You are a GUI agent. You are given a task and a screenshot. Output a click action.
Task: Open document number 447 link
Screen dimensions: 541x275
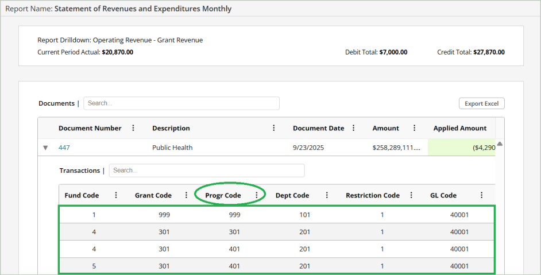click(64, 148)
